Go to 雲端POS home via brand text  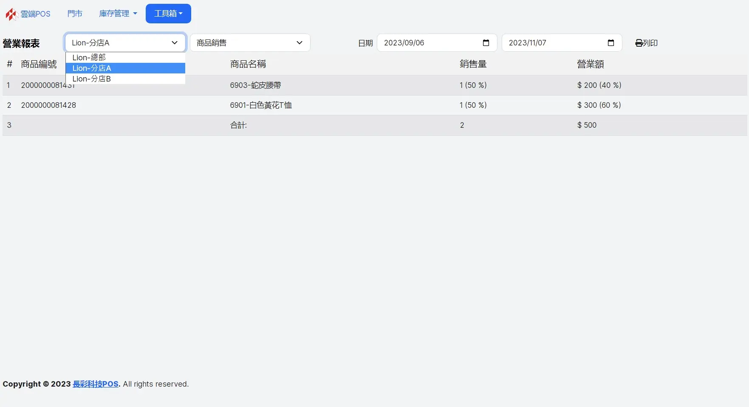(x=35, y=14)
